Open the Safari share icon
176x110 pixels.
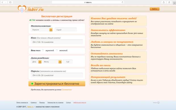pos(164,2)
